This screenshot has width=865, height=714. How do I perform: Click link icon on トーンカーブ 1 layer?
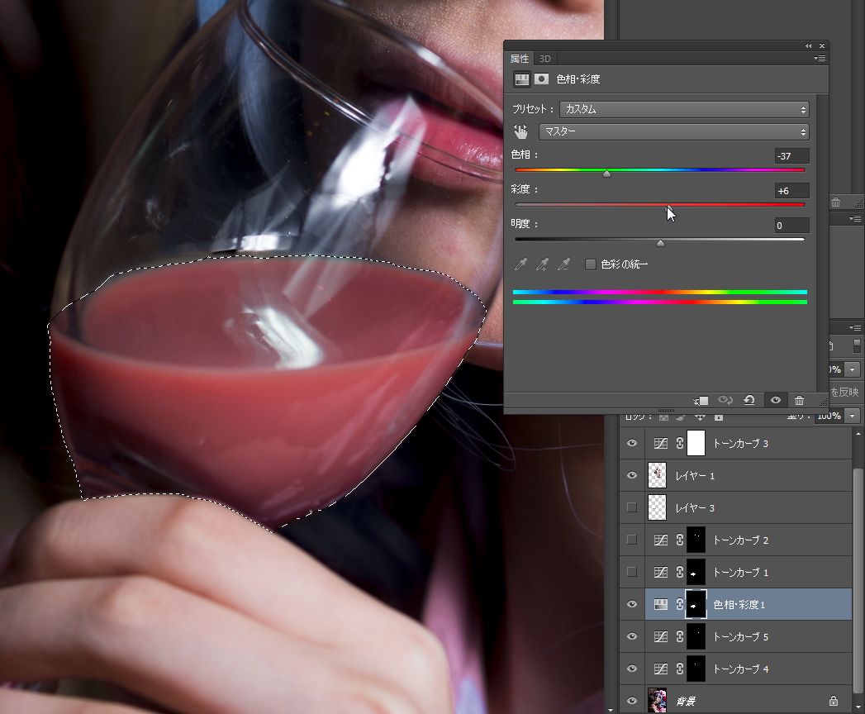[x=680, y=572]
